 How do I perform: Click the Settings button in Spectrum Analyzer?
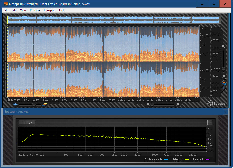pos(27,122)
